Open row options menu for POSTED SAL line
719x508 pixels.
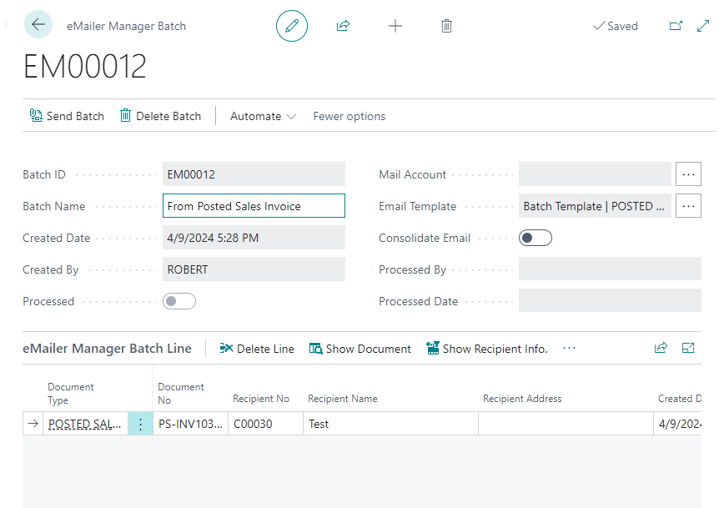click(140, 424)
